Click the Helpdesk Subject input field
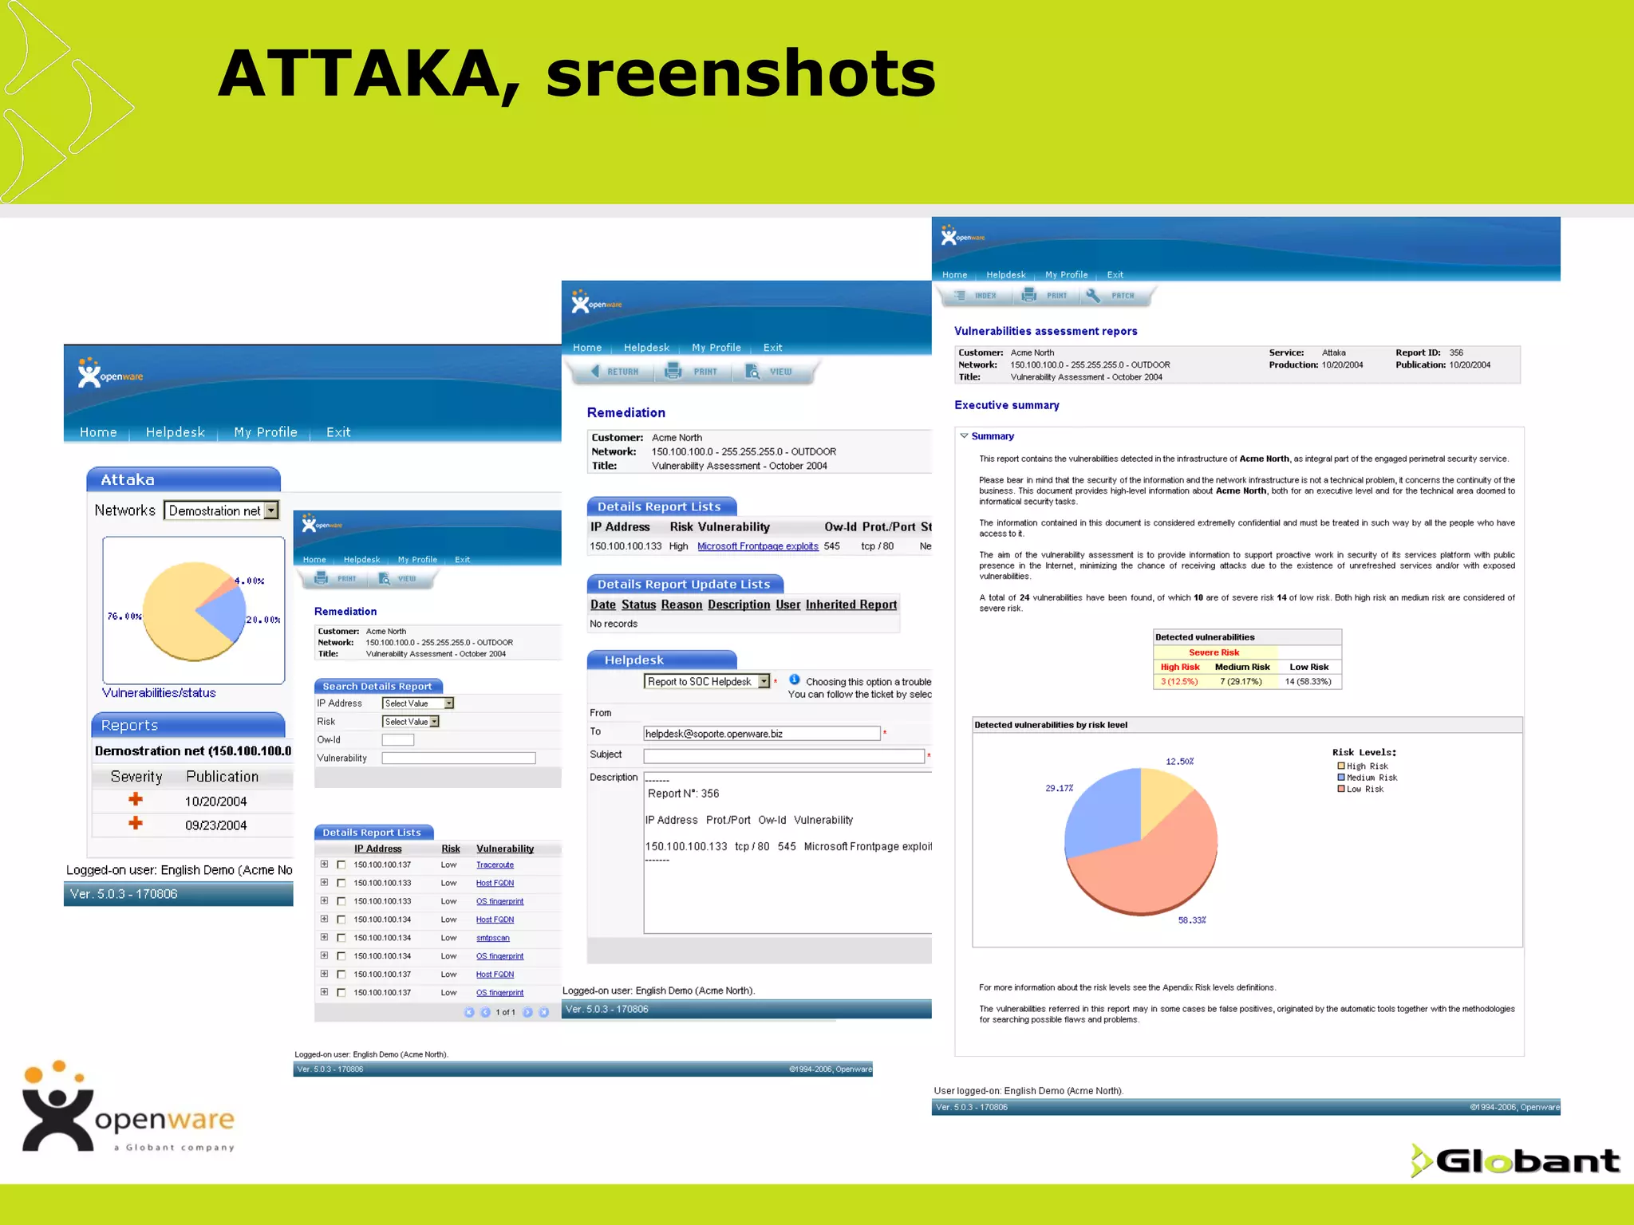 (x=784, y=756)
